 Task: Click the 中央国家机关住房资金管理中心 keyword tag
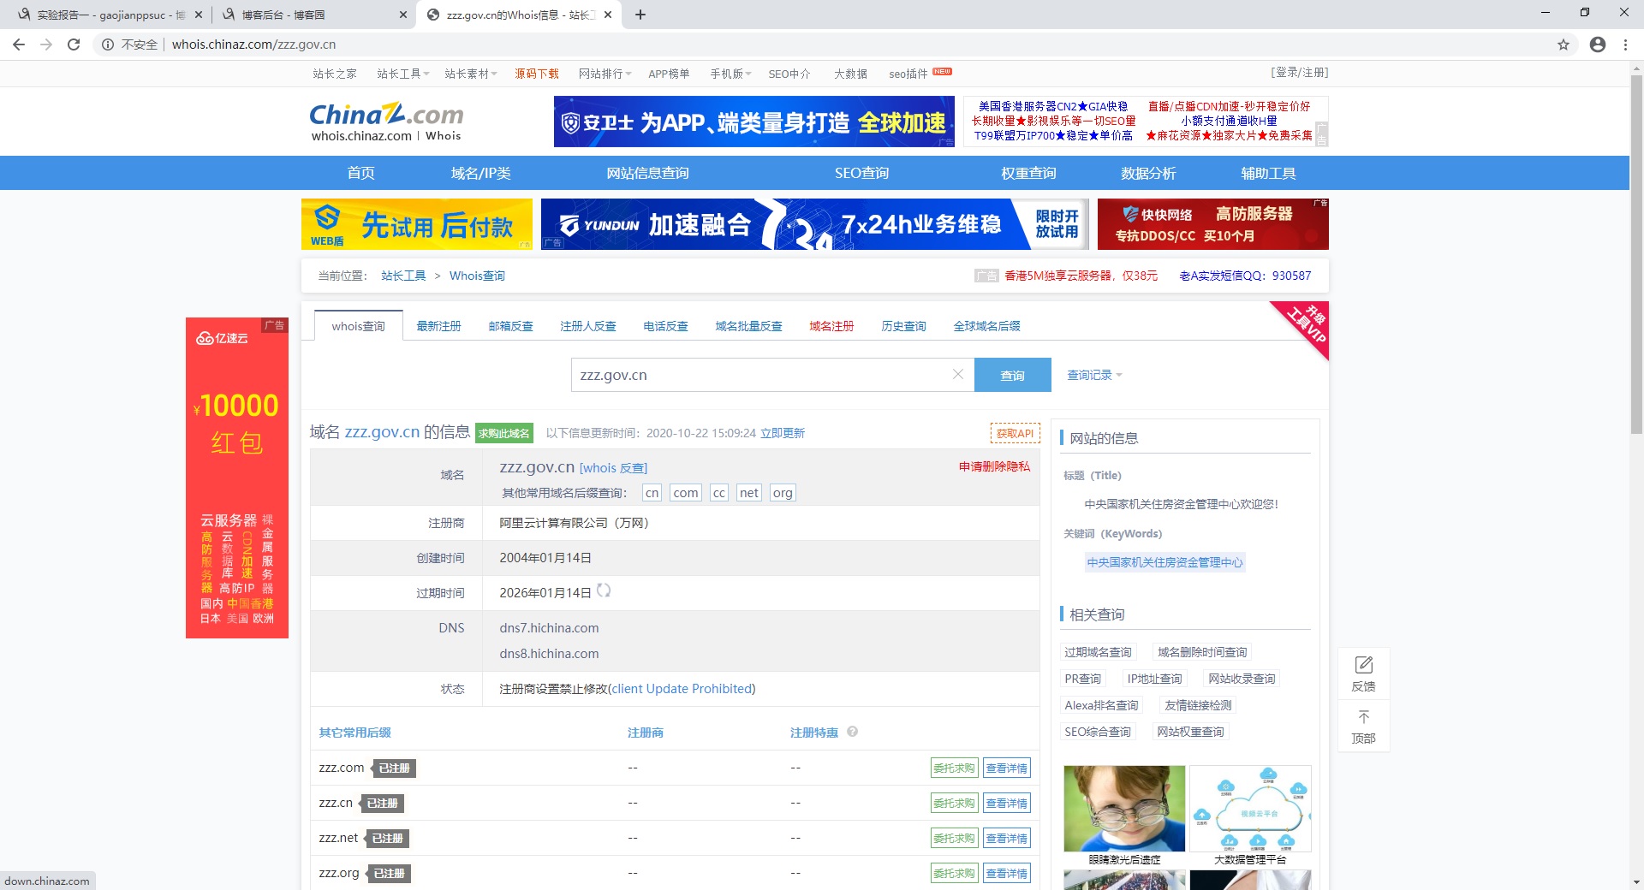pyautogui.click(x=1165, y=562)
